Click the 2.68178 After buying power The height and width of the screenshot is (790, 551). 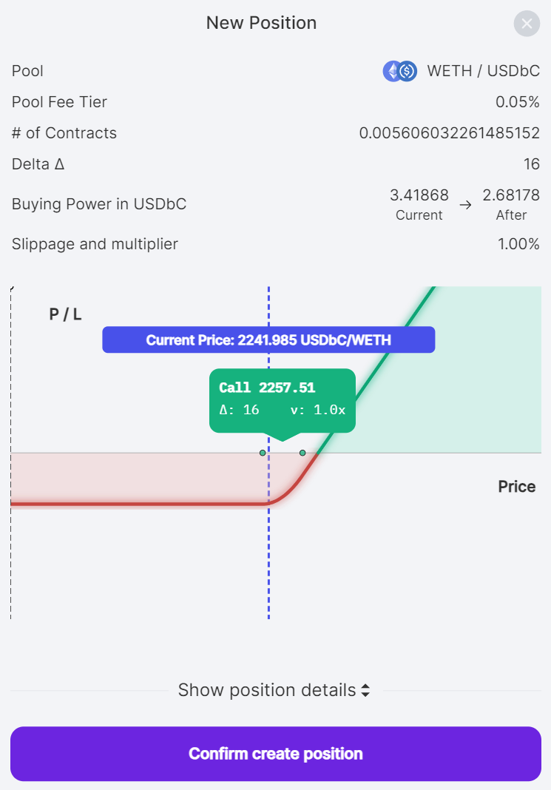[x=511, y=195]
